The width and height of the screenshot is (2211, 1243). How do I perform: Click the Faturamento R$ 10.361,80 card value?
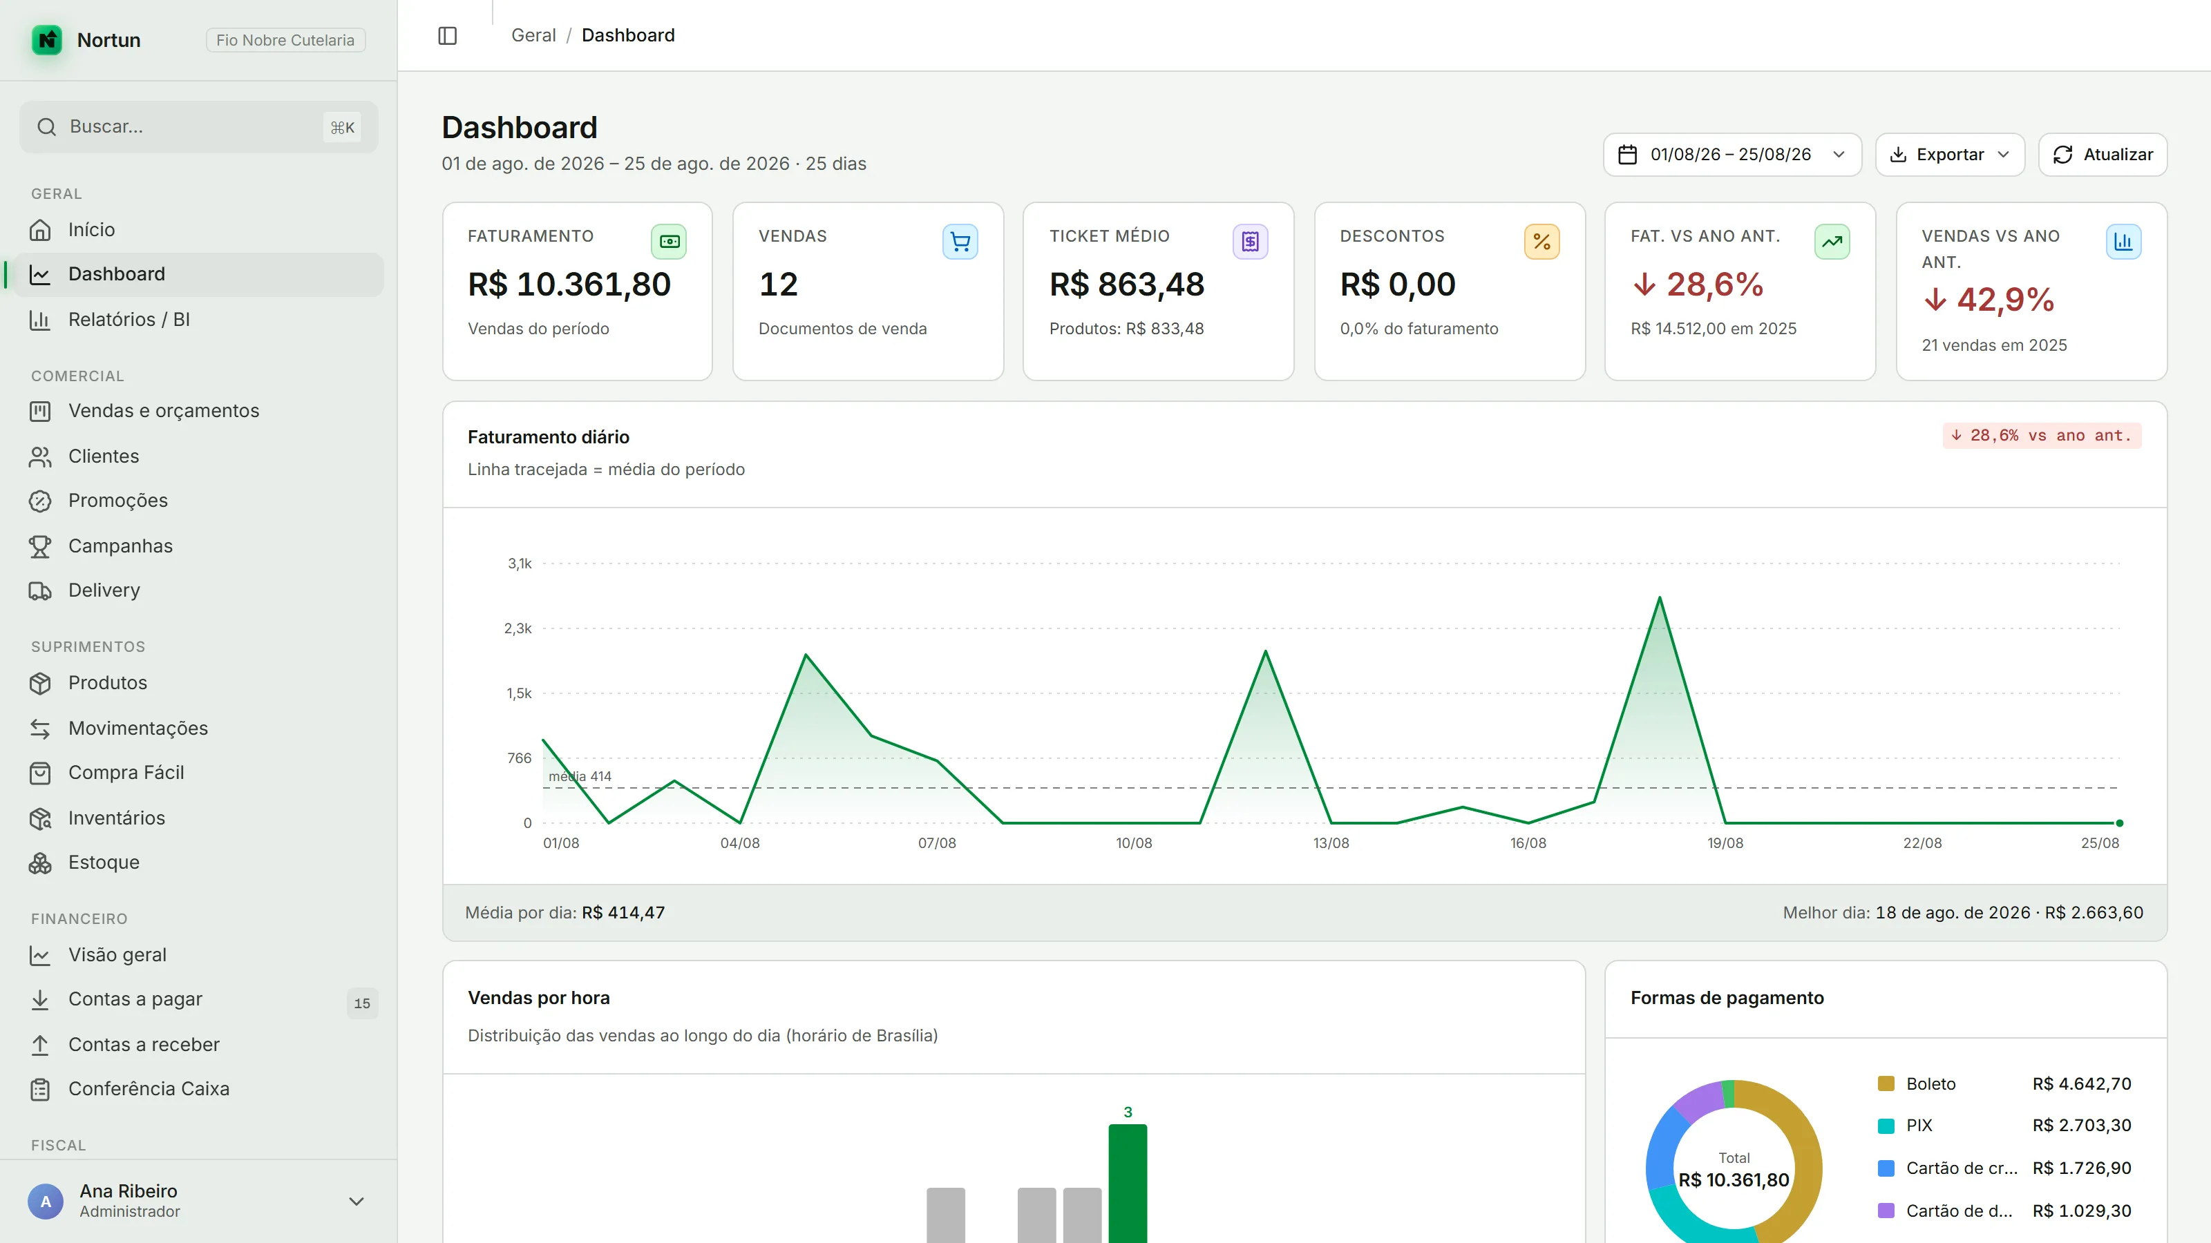[569, 285]
